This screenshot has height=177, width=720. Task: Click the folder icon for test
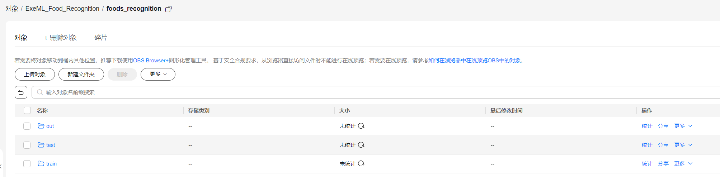coord(41,145)
